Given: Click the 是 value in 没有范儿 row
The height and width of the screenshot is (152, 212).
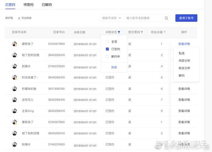Looking at the screenshot, I should (x=130, y=100).
